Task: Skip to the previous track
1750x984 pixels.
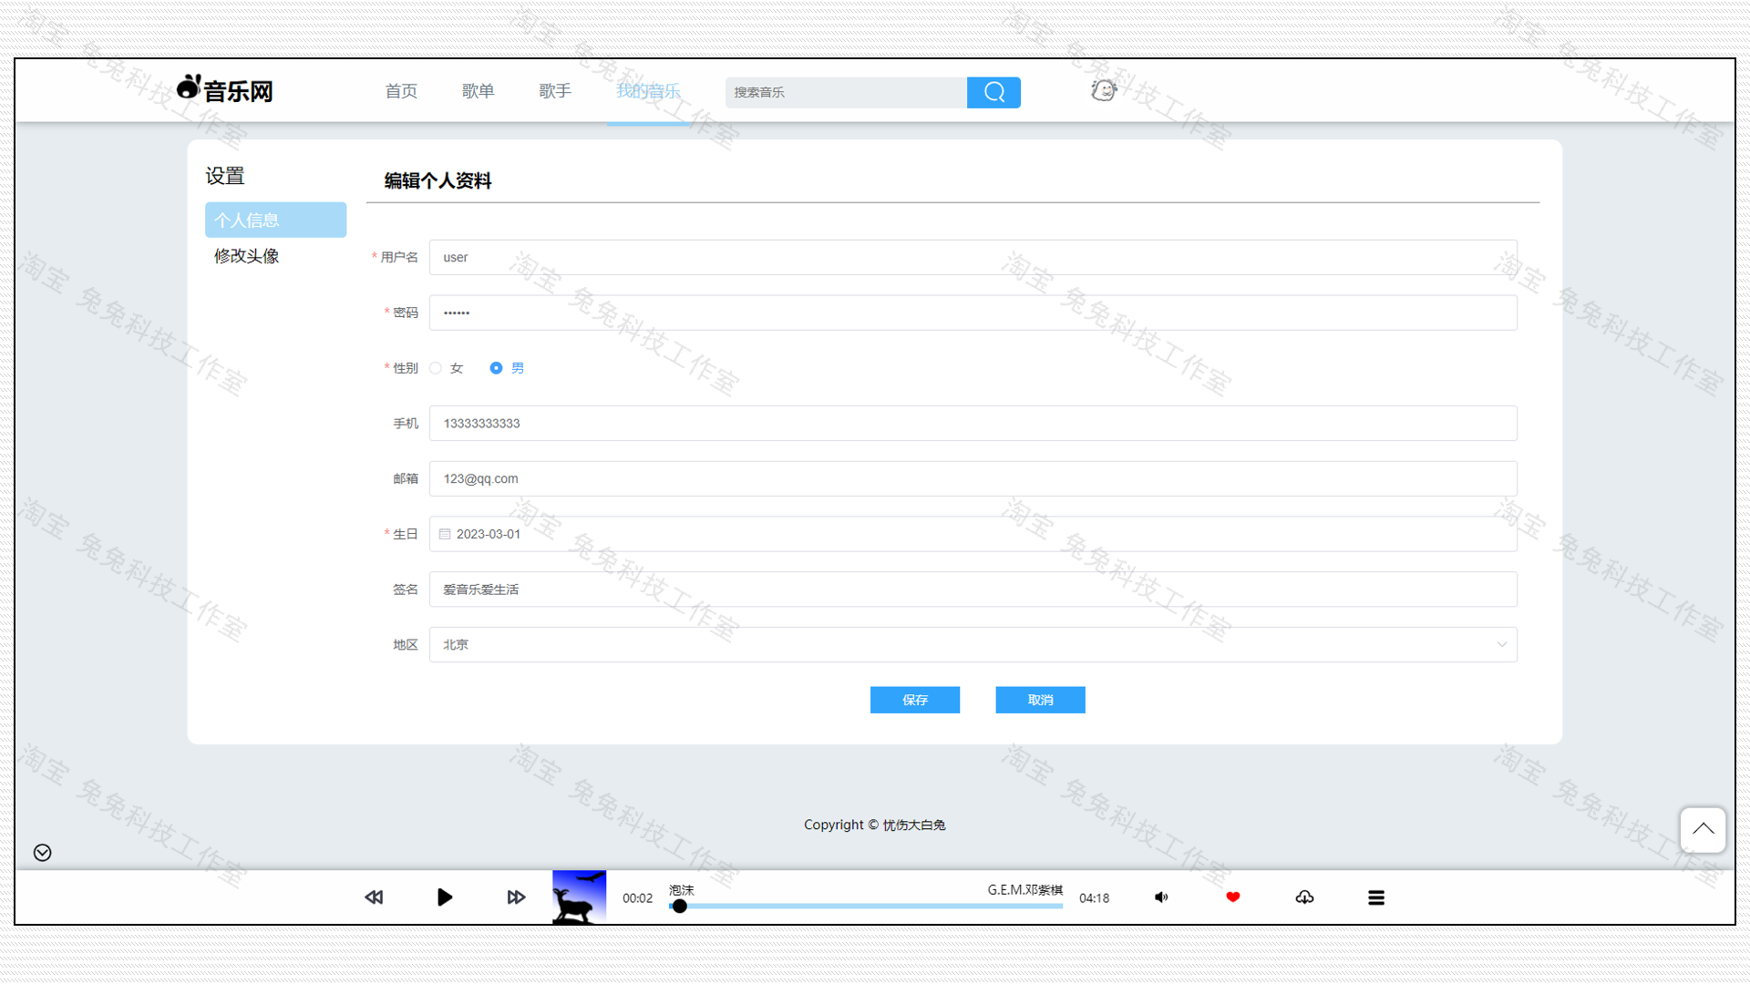Action: [x=374, y=897]
